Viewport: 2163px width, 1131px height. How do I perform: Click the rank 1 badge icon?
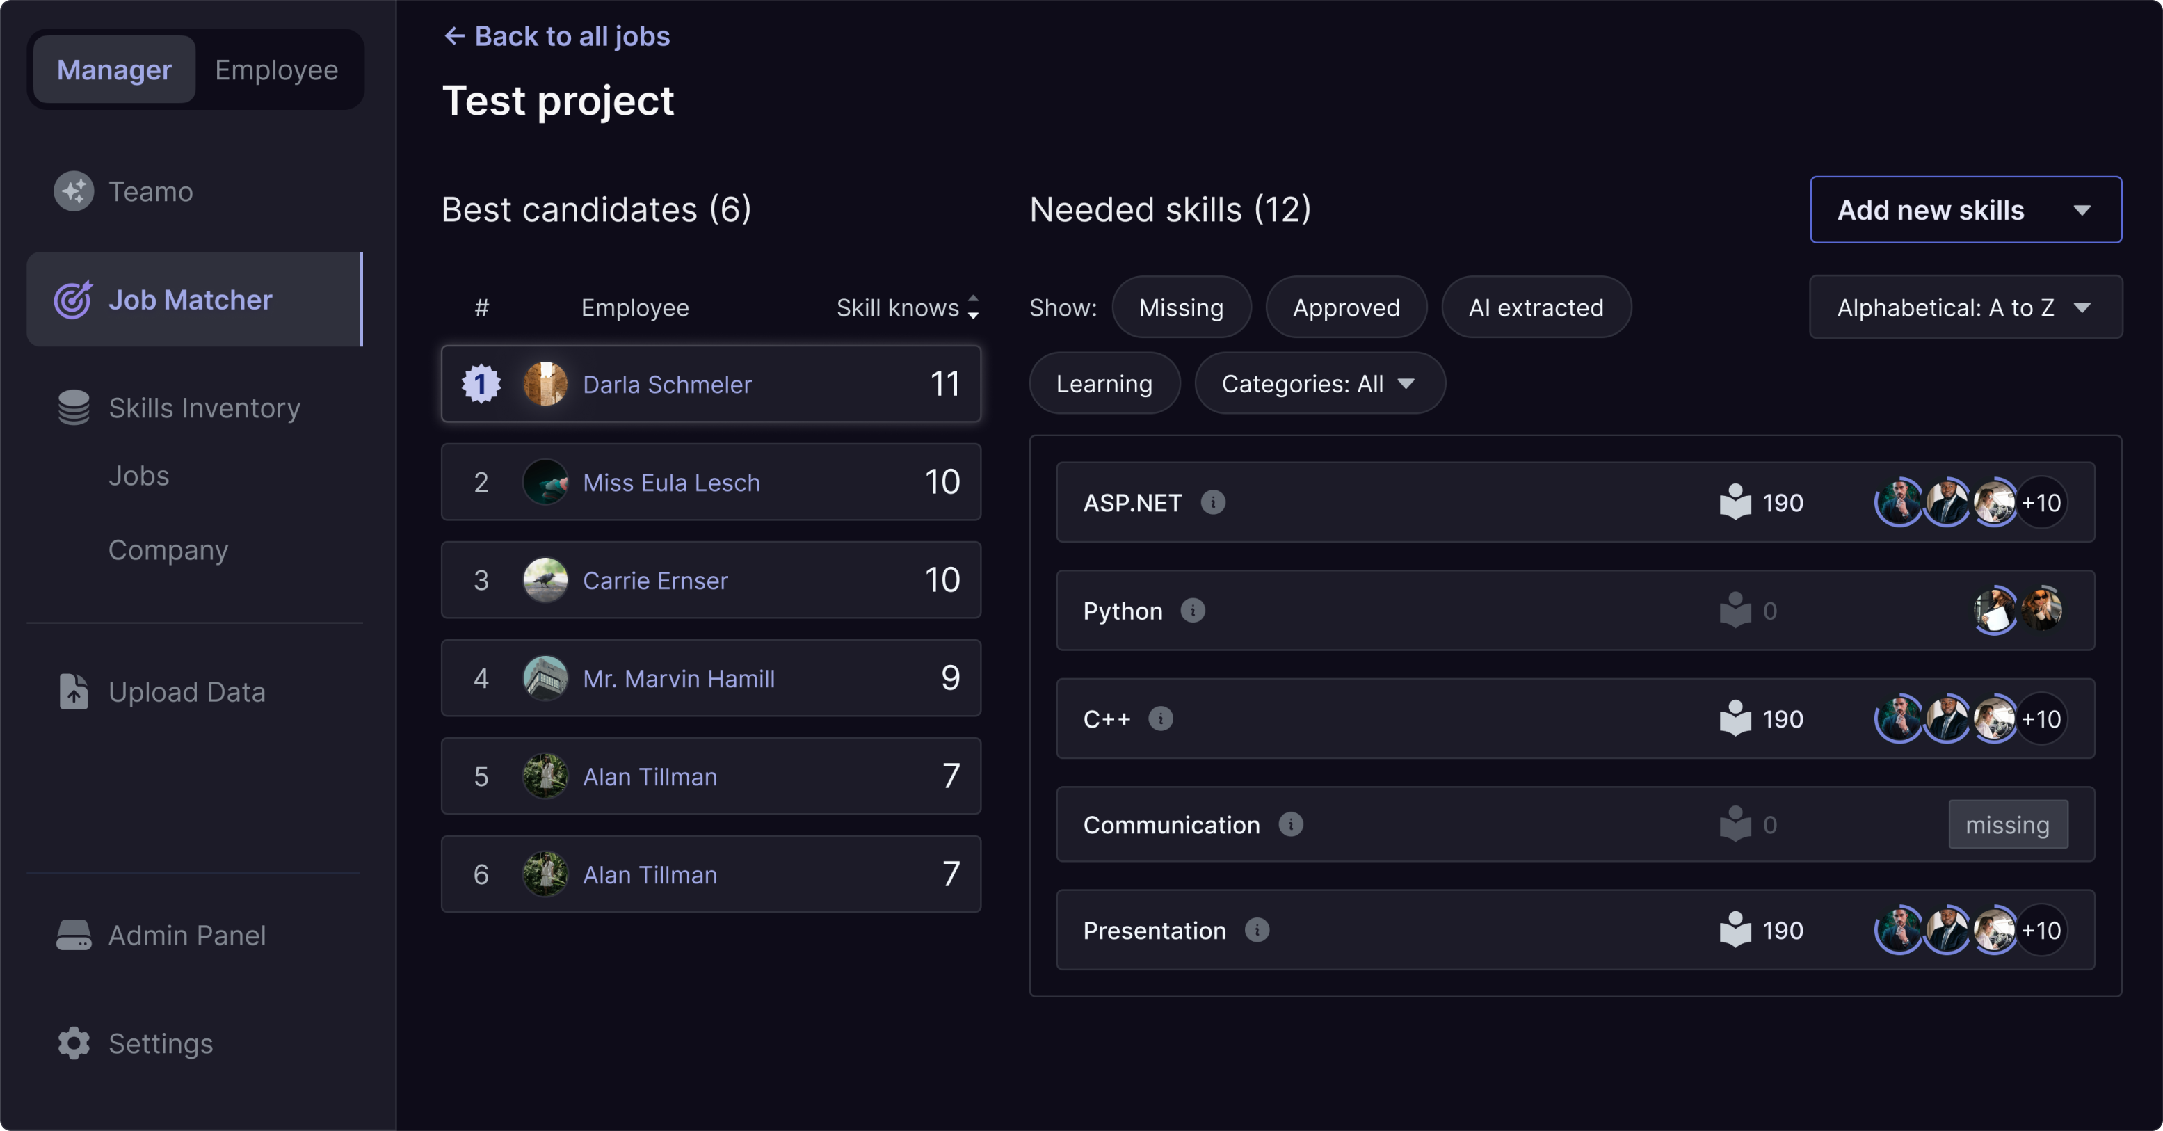(x=481, y=385)
